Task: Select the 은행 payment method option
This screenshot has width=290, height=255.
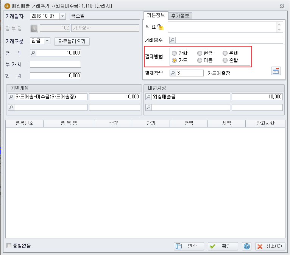Action: coord(230,53)
